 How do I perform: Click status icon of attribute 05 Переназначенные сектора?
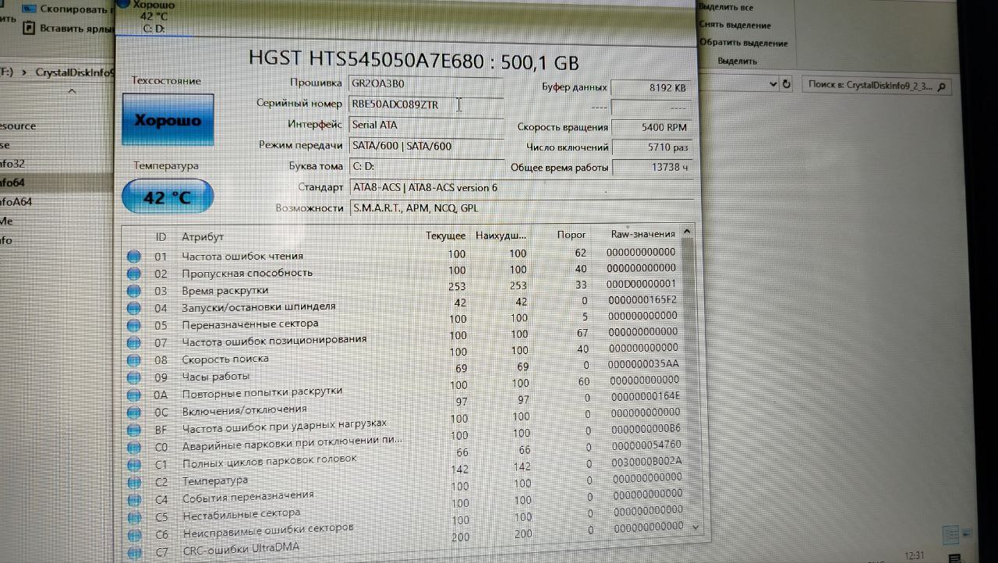coord(133,325)
